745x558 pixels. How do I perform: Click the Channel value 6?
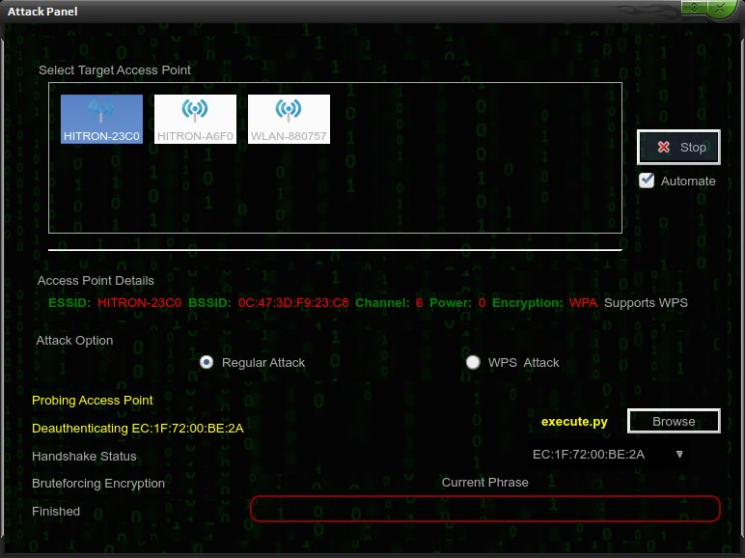click(x=419, y=303)
